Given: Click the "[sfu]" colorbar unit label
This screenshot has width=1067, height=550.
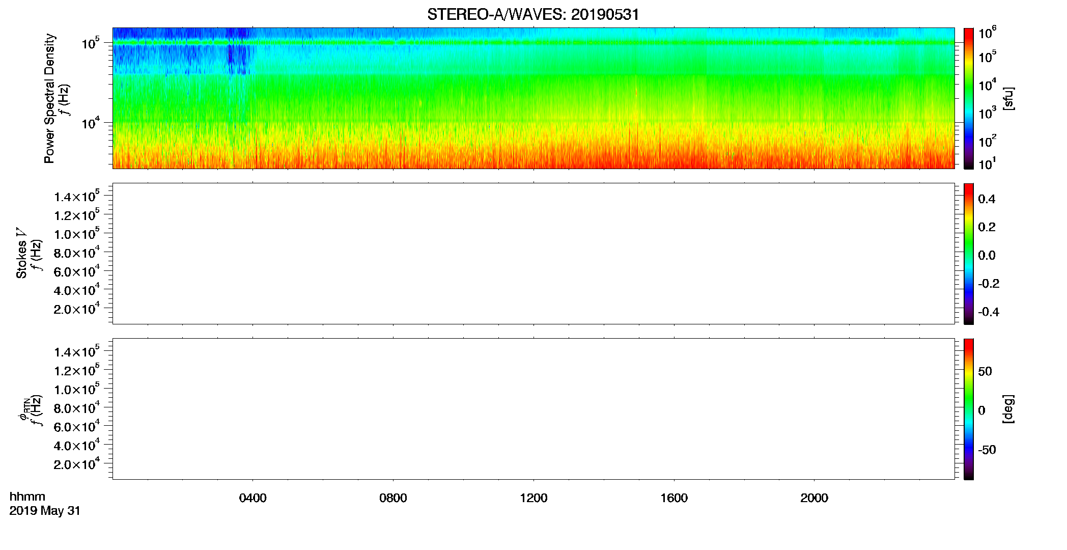Looking at the screenshot, I should [x=1008, y=98].
